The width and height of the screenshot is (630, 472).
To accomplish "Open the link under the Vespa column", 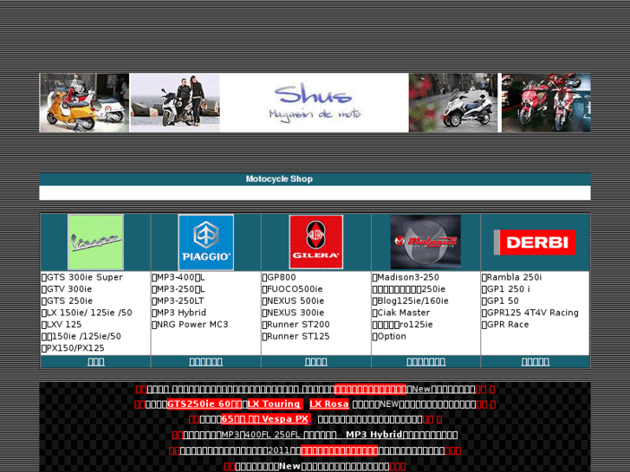I will 96,362.
